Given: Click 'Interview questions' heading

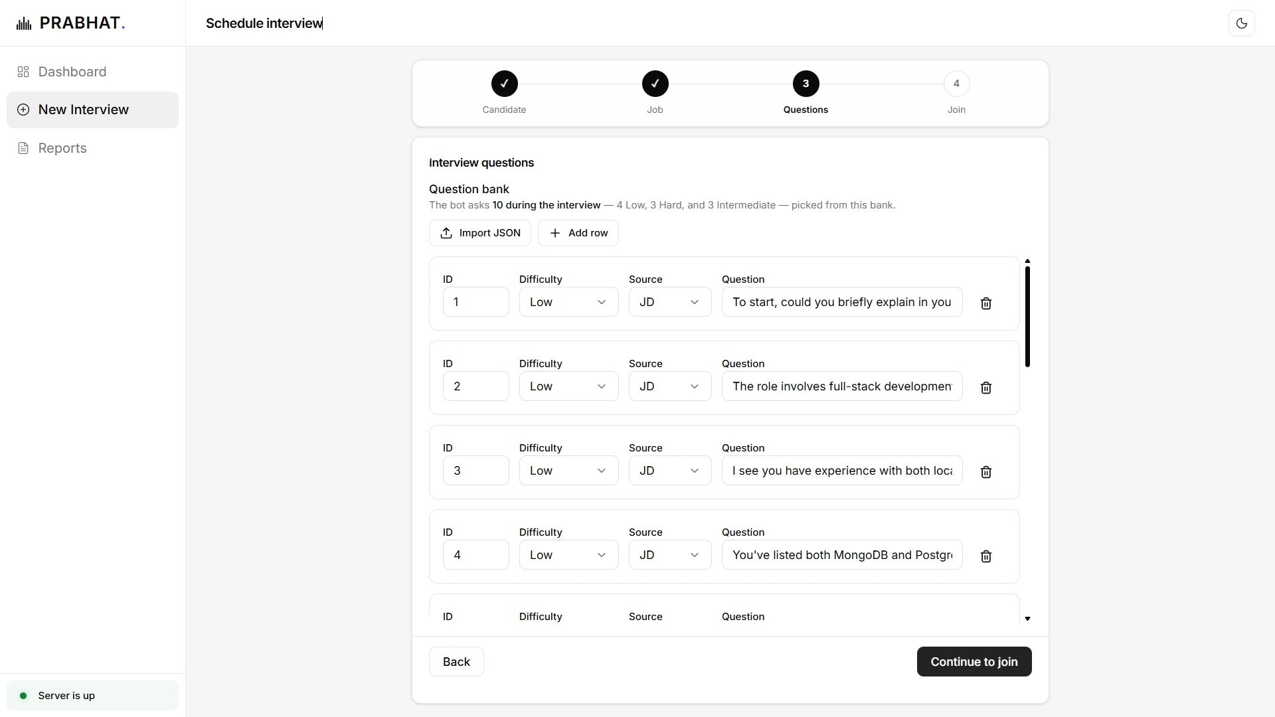Looking at the screenshot, I should click(481, 163).
